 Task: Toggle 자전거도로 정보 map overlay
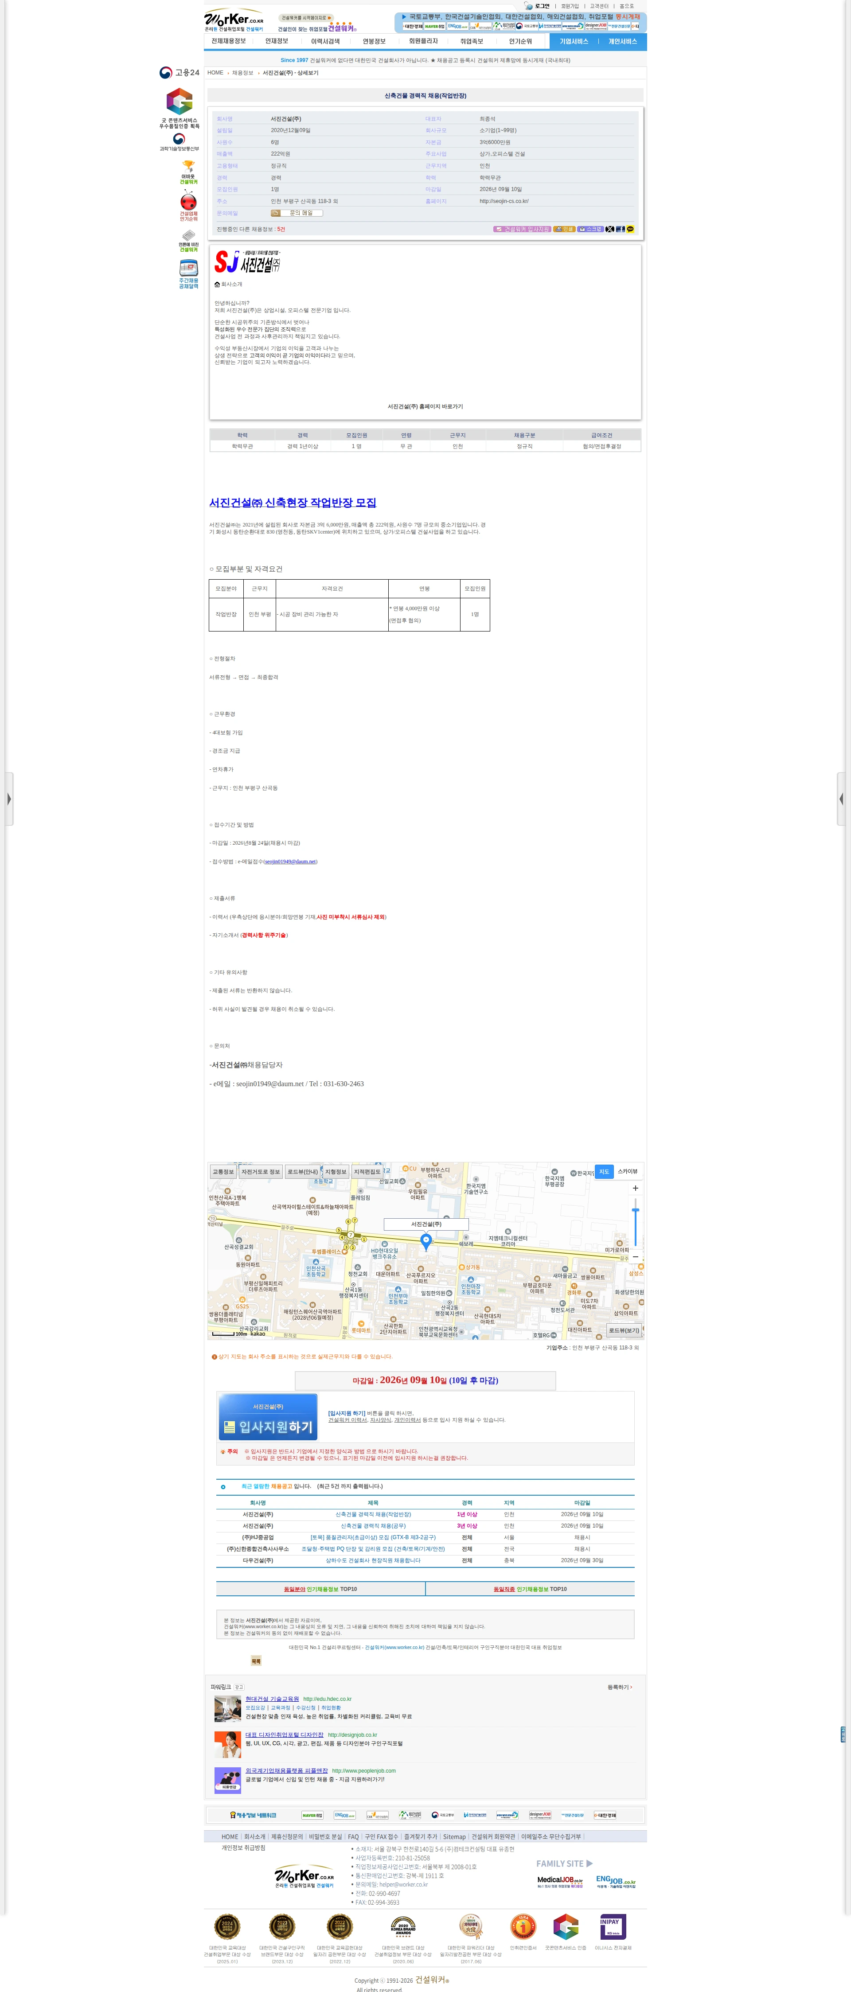[261, 1172]
